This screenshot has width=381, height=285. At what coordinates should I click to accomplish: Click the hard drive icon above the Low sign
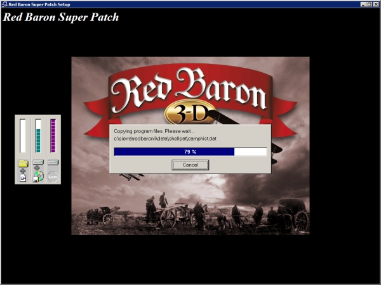(x=53, y=163)
